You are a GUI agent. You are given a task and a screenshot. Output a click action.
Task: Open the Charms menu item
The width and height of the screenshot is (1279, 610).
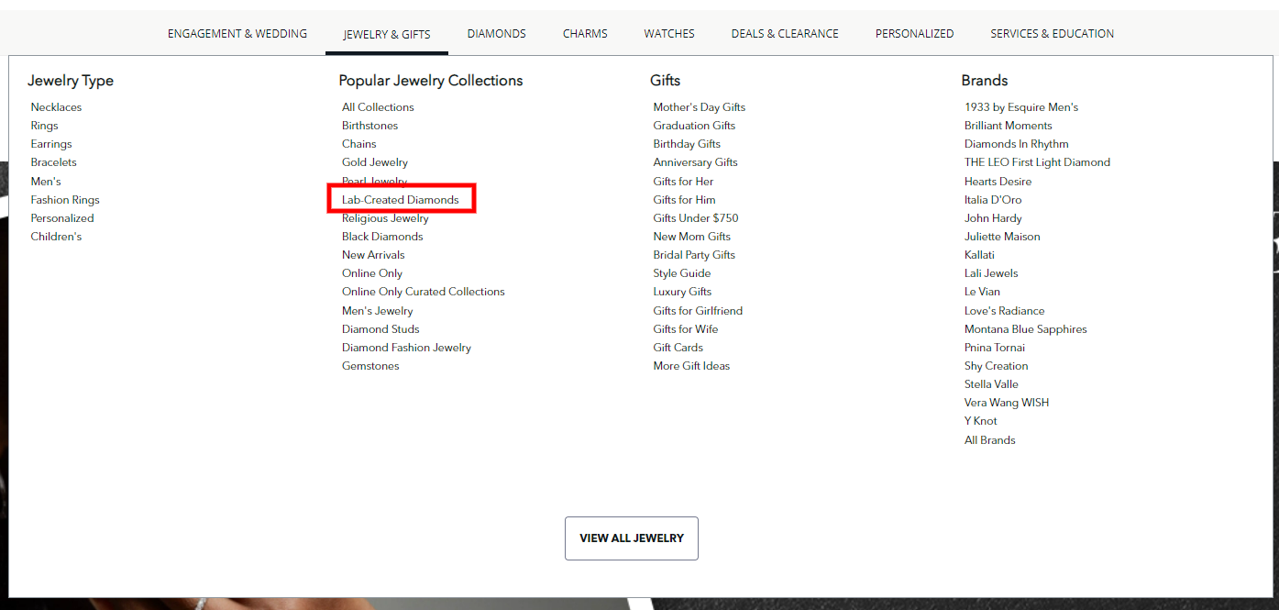(x=585, y=34)
